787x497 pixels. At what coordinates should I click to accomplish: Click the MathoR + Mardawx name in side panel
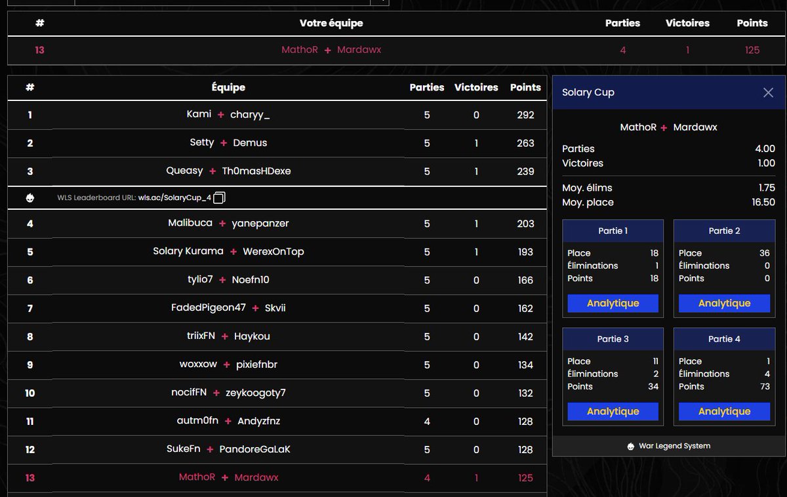(668, 127)
